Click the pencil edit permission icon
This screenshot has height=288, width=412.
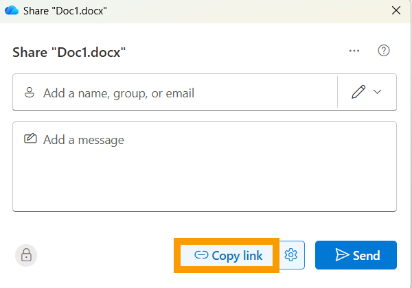(358, 93)
